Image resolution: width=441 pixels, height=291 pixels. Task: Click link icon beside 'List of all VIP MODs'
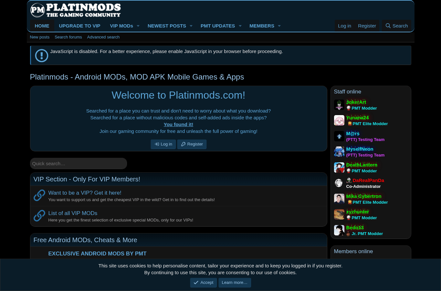tap(39, 216)
